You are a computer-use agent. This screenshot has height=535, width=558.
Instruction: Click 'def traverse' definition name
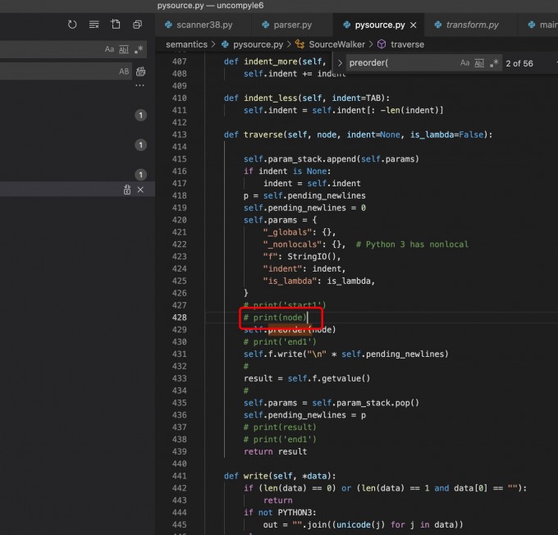(263, 135)
